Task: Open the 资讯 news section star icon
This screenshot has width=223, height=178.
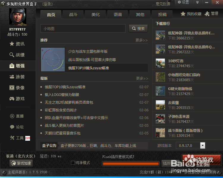Action: click(12, 44)
